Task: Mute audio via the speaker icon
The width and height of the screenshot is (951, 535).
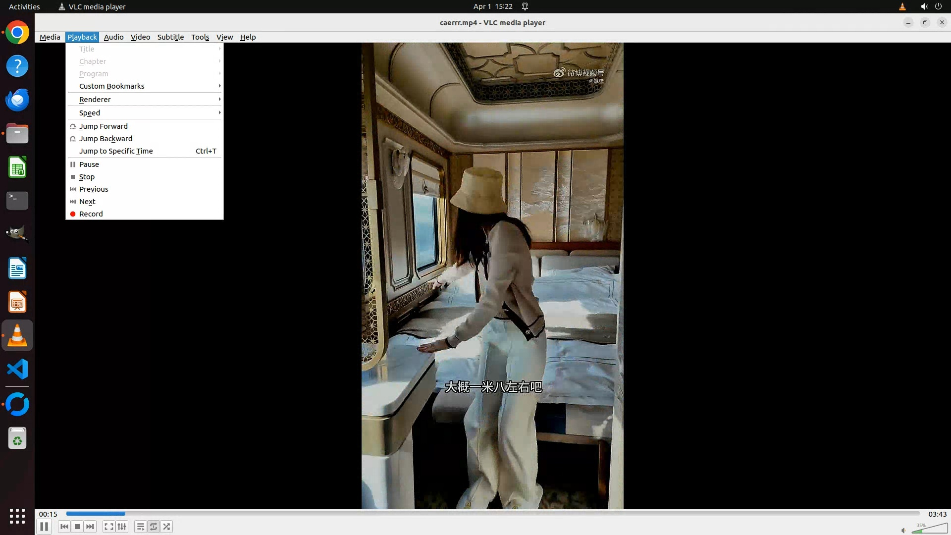Action: pyautogui.click(x=903, y=530)
